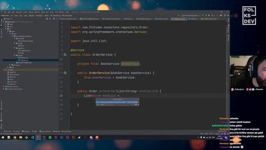This screenshot has width=266, height=150.
Task: Open the Build tool window
Action: point(34,132)
